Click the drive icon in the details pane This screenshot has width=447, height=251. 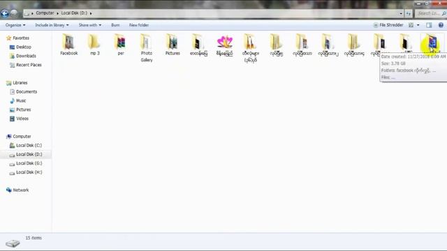[13, 243]
